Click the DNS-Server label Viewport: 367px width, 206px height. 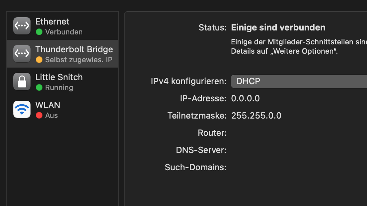click(201, 150)
